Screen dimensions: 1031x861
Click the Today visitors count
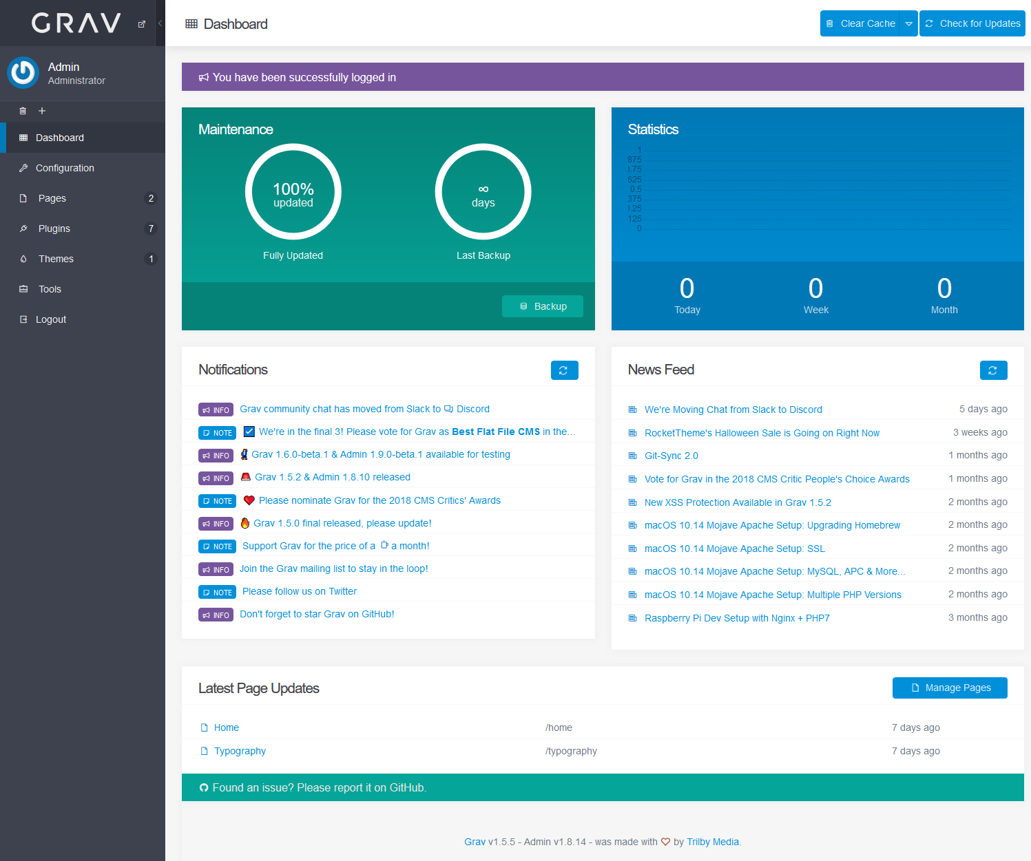pyautogui.click(x=687, y=288)
